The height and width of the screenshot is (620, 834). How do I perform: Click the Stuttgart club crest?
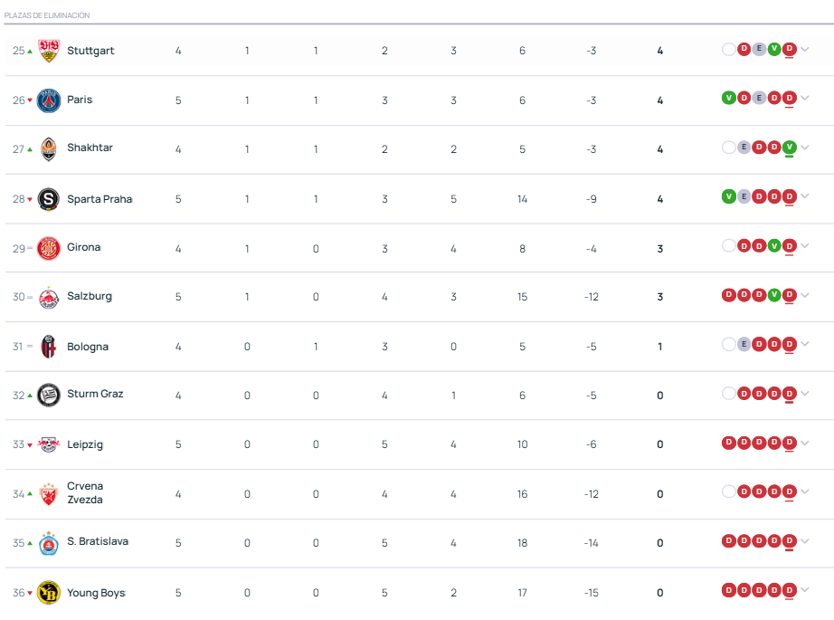tap(49, 51)
